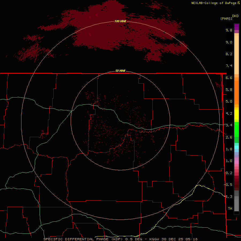Click the [PHAS] legend heading
This screenshot has width=241, height=241.
226,18
